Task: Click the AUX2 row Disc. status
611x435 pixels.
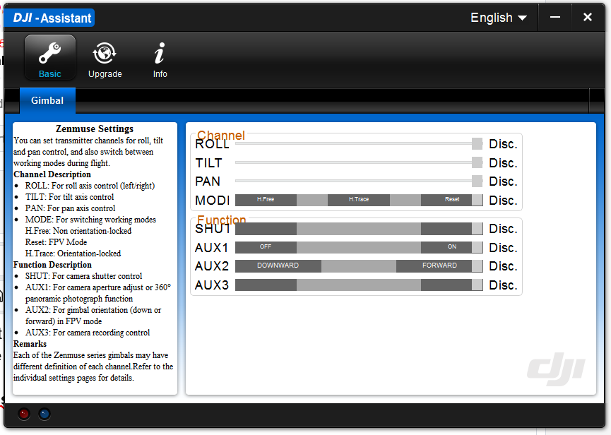Action: point(503,266)
